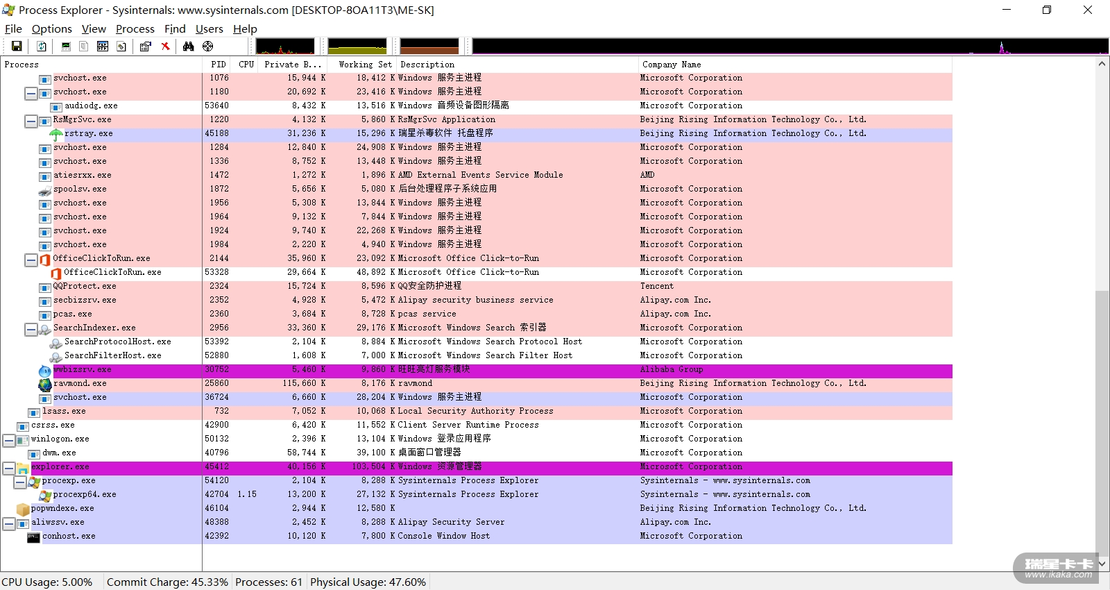
Task: Collapse the OfficeClickToRun.exe 2144 node
Action: [31, 260]
